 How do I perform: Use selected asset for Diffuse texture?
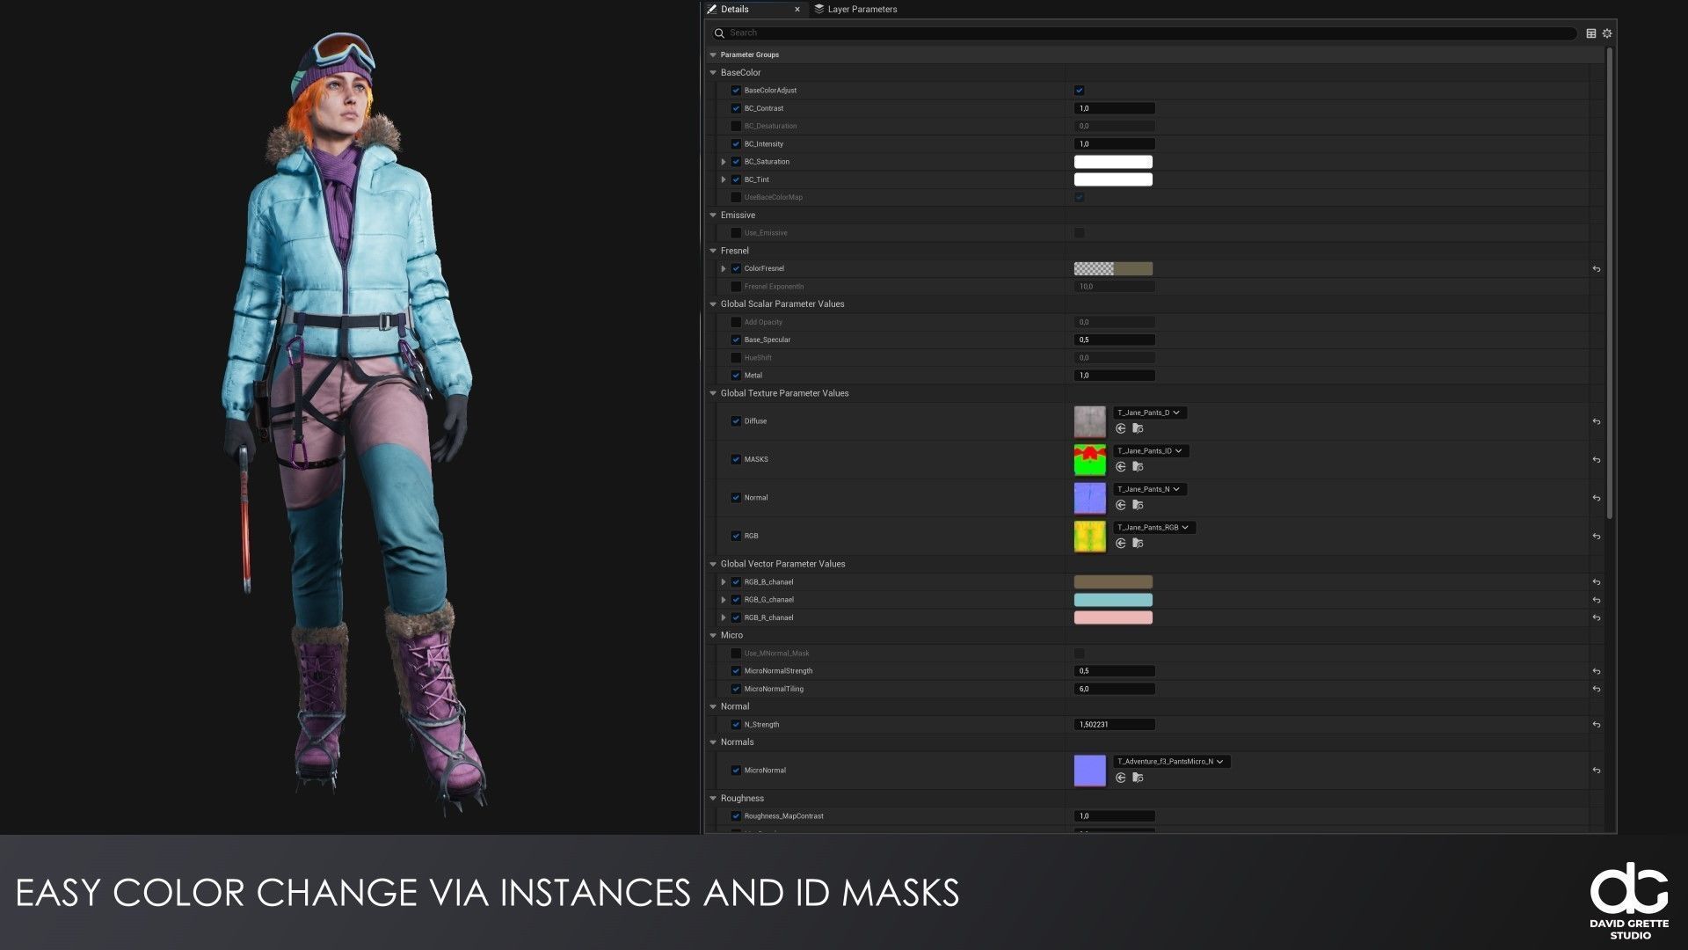pos(1120,429)
